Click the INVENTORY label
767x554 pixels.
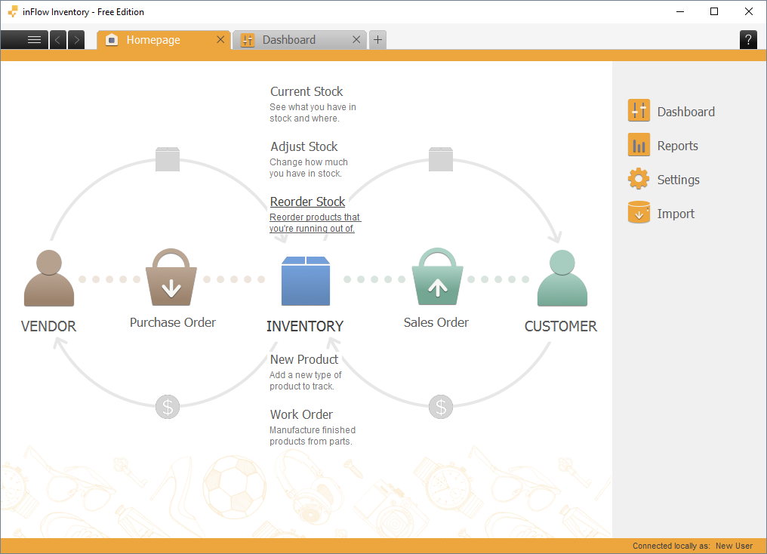point(305,326)
